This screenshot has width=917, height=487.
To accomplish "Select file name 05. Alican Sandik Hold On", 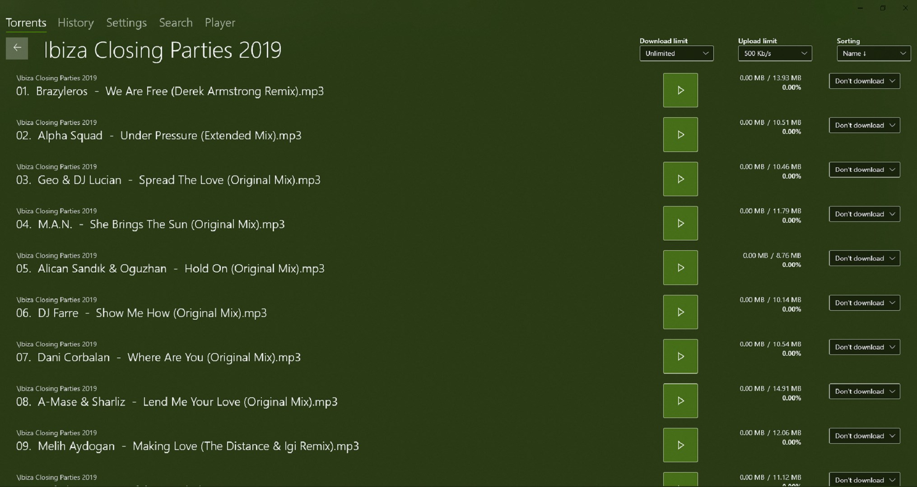I will 170,268.
